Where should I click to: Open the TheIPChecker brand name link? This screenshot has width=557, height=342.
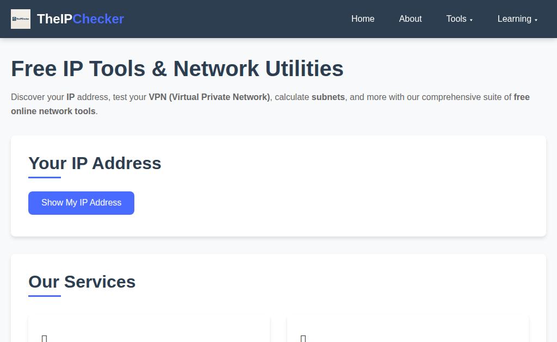click(81, 19)
